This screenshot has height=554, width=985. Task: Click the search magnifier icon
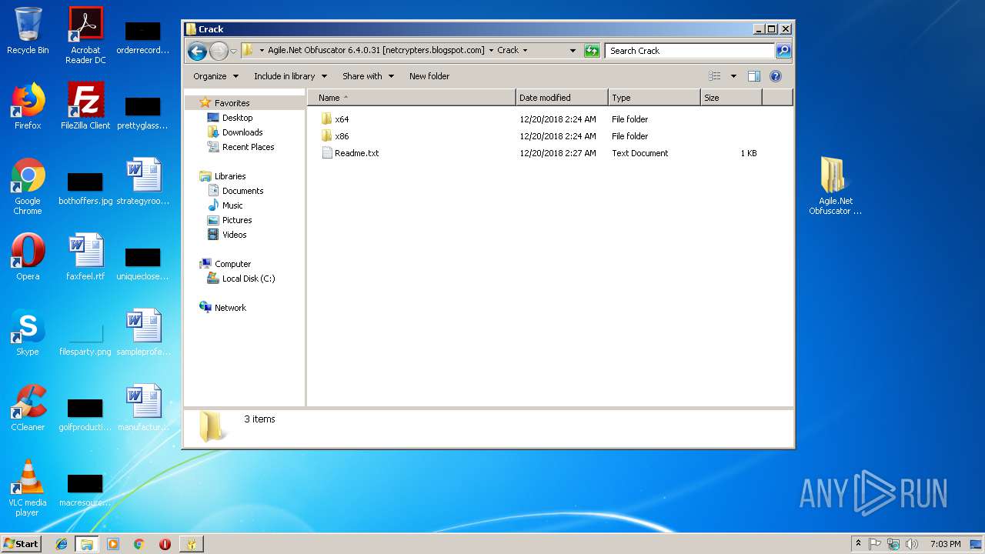[x=783, y=51]
